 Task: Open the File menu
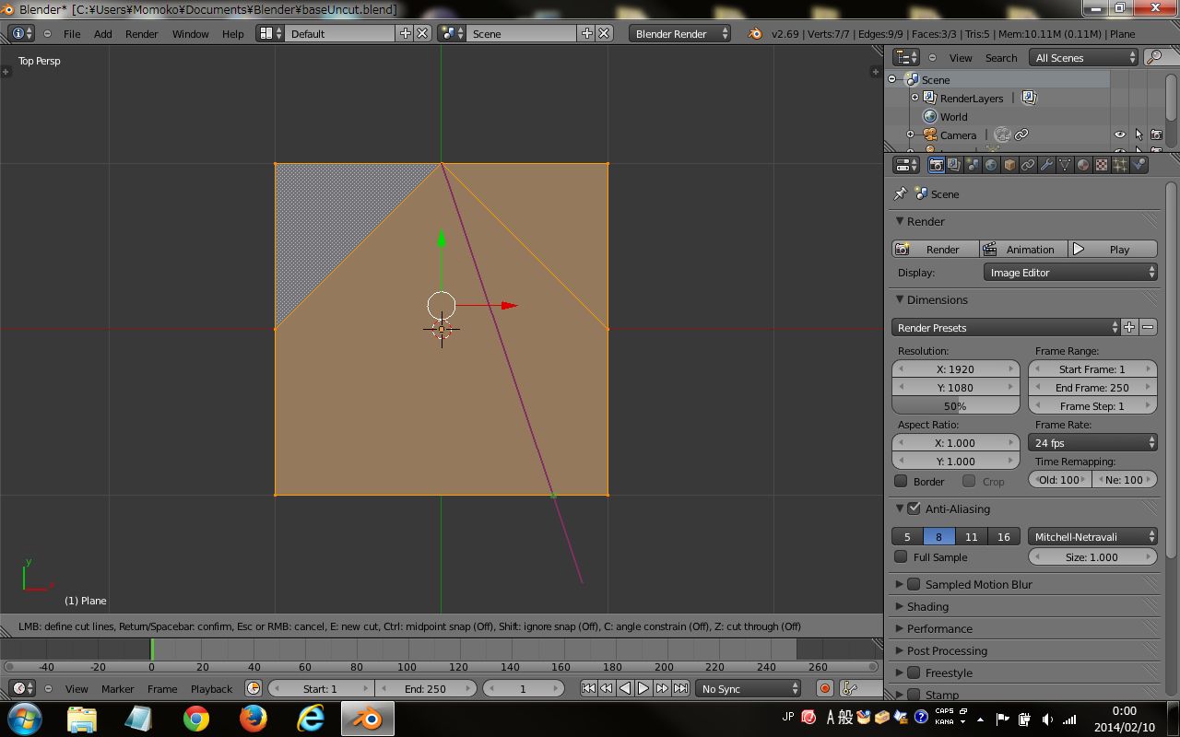[72, 34]
